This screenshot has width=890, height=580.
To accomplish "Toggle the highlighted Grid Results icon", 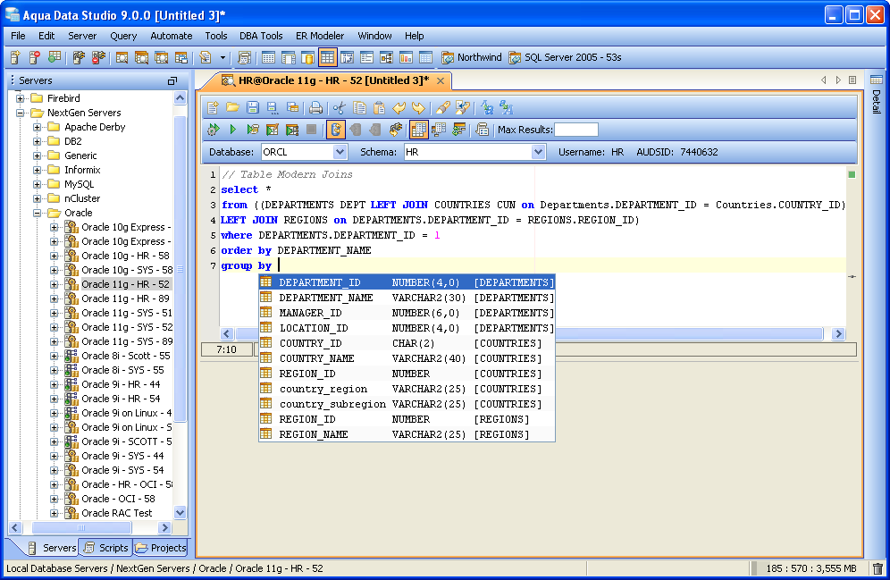I will tap(419, 130).
